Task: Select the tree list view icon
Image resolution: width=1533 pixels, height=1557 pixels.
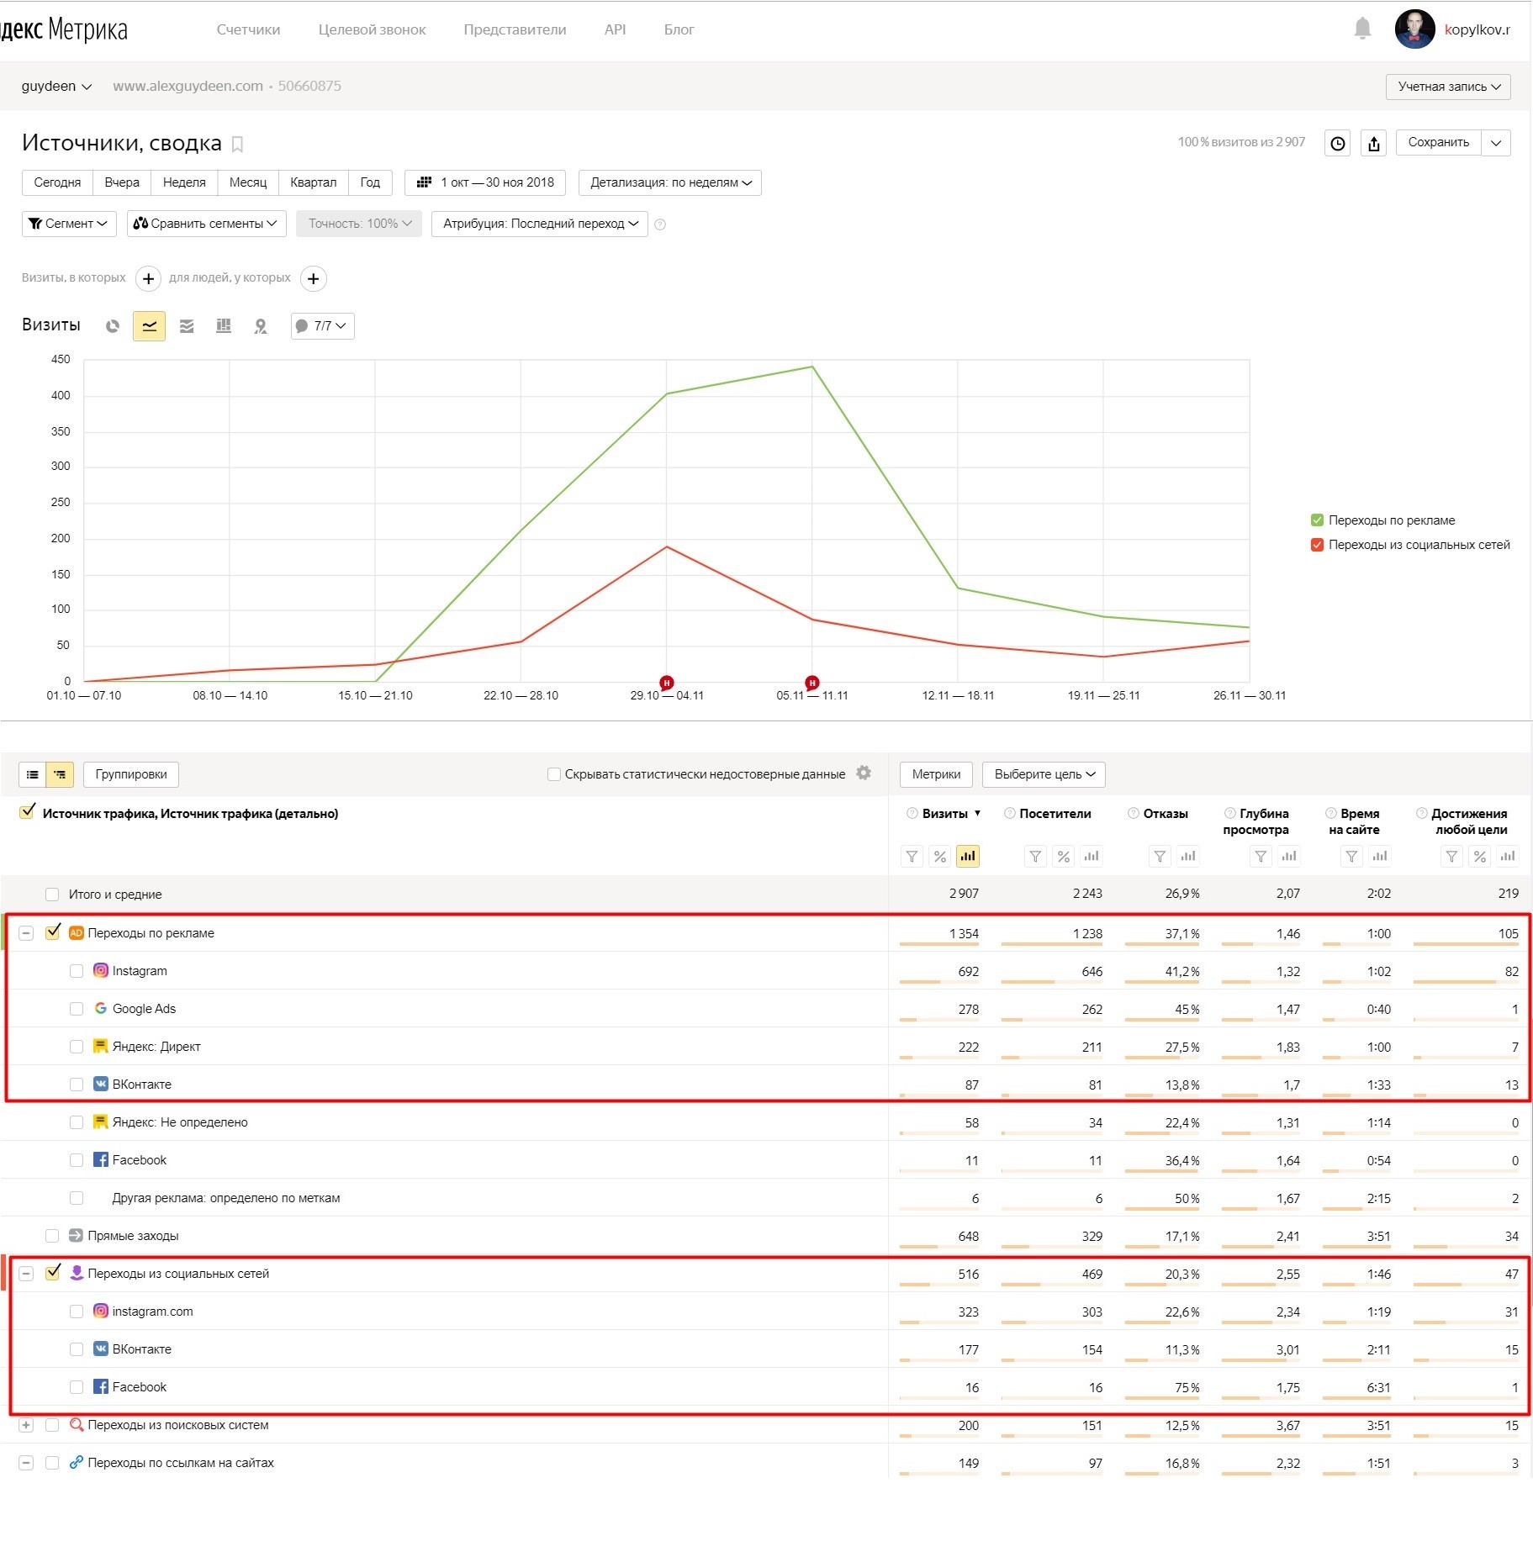Action: pyautogui.click(x=60, y=774)
